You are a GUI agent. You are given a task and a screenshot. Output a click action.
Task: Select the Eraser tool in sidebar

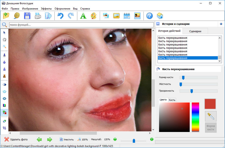click(4, 121)
